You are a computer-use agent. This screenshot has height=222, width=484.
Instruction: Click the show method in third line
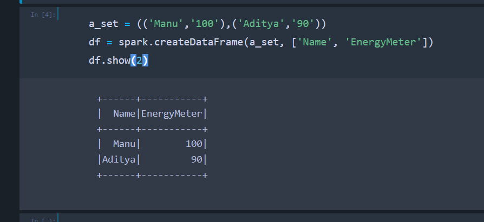coord(117,60)
